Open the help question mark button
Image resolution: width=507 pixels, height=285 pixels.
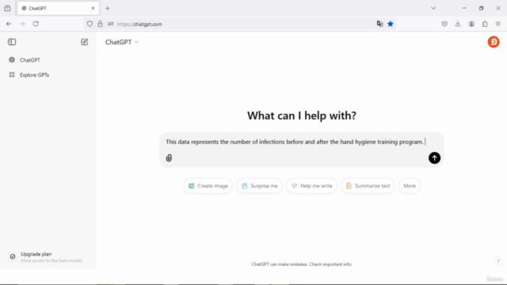(x=498, y=260)
